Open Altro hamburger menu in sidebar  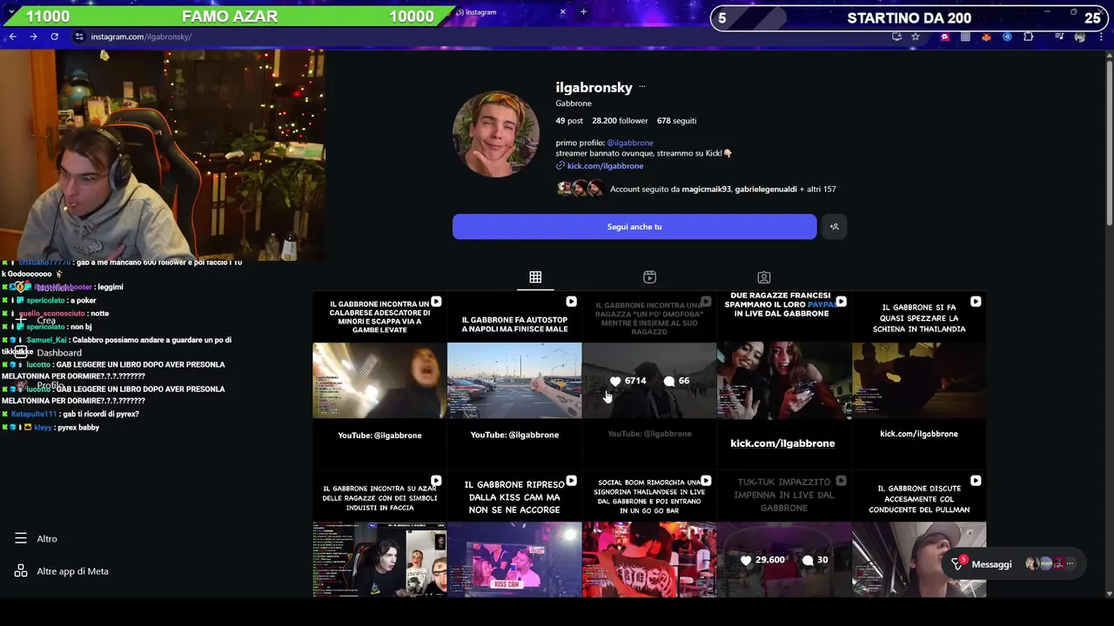[x=36, y=539]
